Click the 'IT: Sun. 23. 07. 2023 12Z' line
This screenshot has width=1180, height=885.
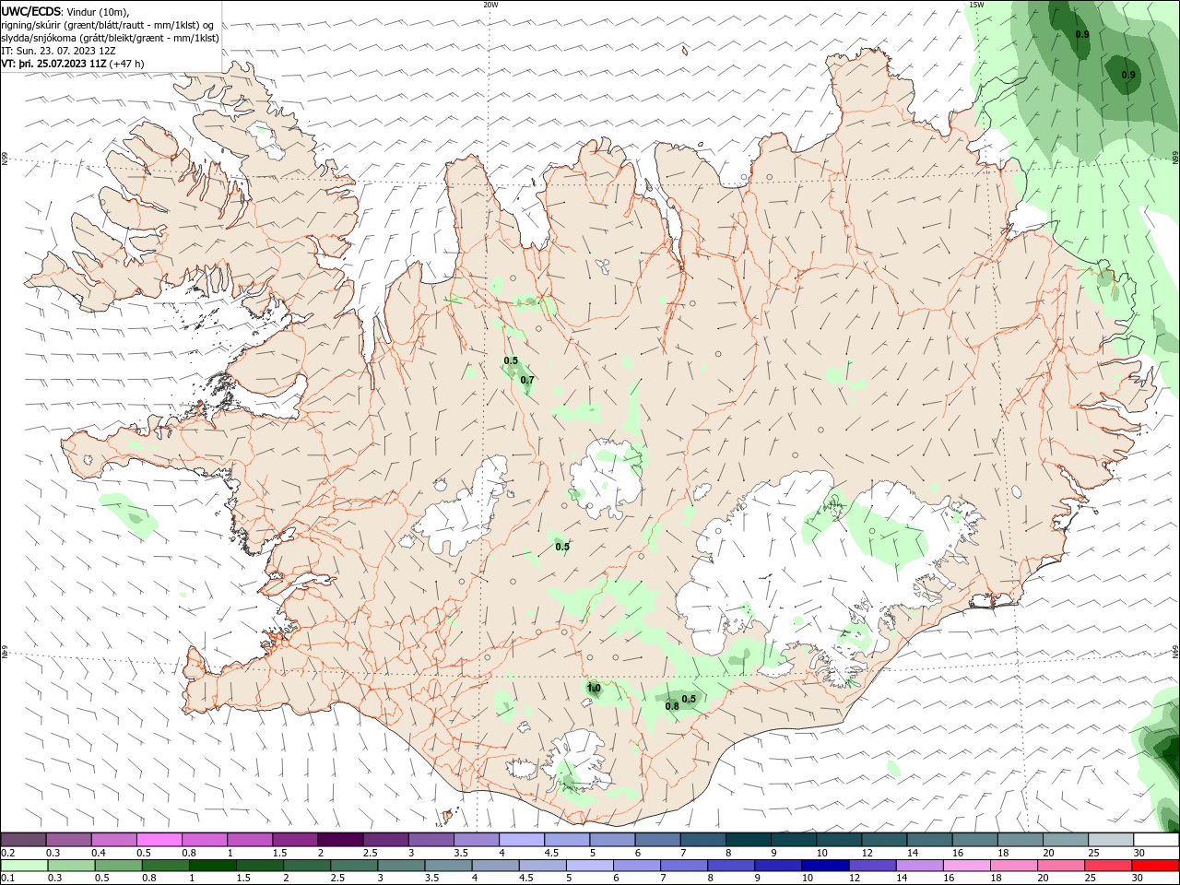tap(58, 51)
